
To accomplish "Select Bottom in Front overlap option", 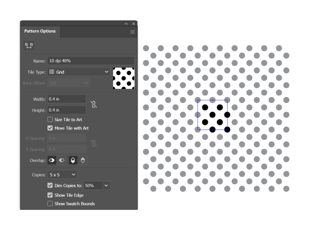I will [82, 160].
